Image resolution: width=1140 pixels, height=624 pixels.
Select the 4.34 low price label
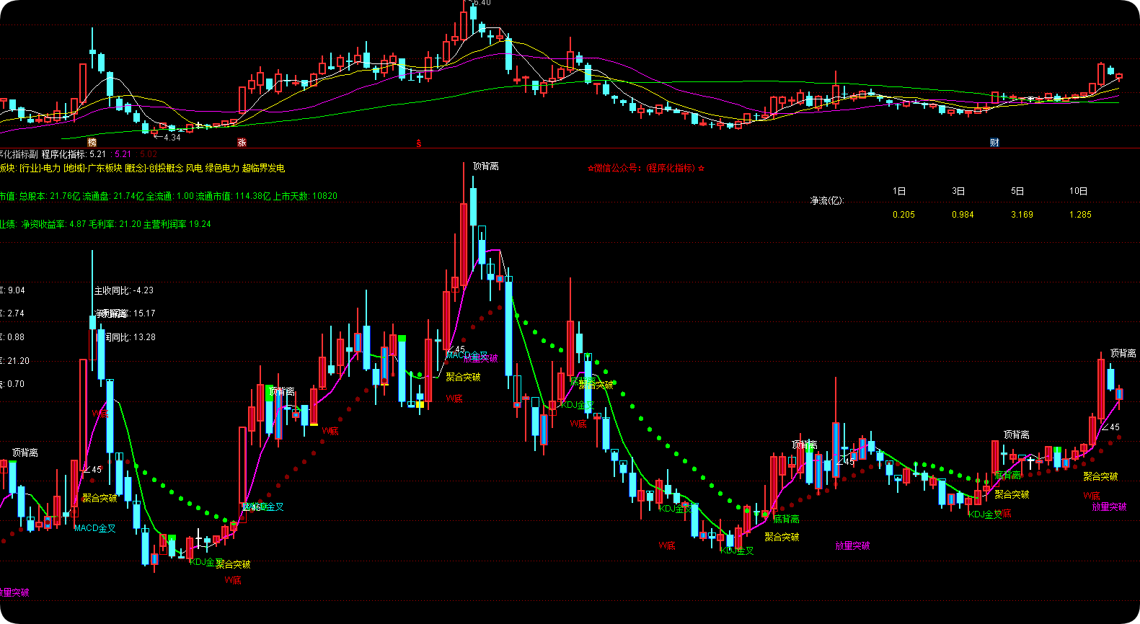[x=172, y=137]
